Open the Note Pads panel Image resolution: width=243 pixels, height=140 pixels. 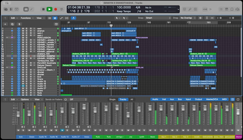227,9
